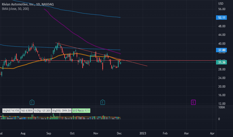Viewport: 233px width, 137px height.
Task: Click the 56.00 price axis label
Action: point(222,9)
